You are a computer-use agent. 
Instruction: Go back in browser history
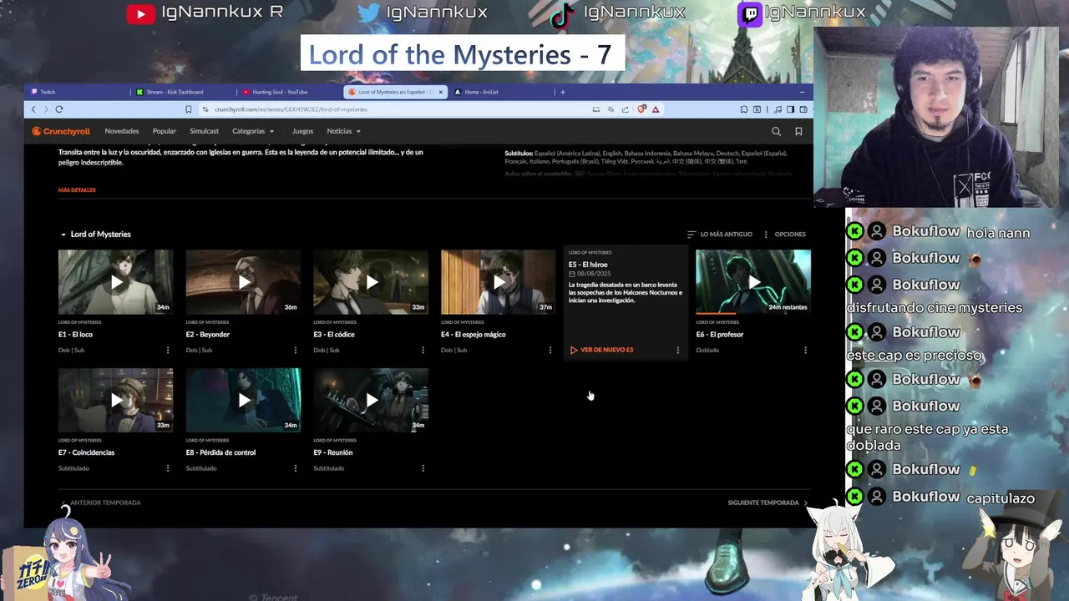click(x=33, y=109)
